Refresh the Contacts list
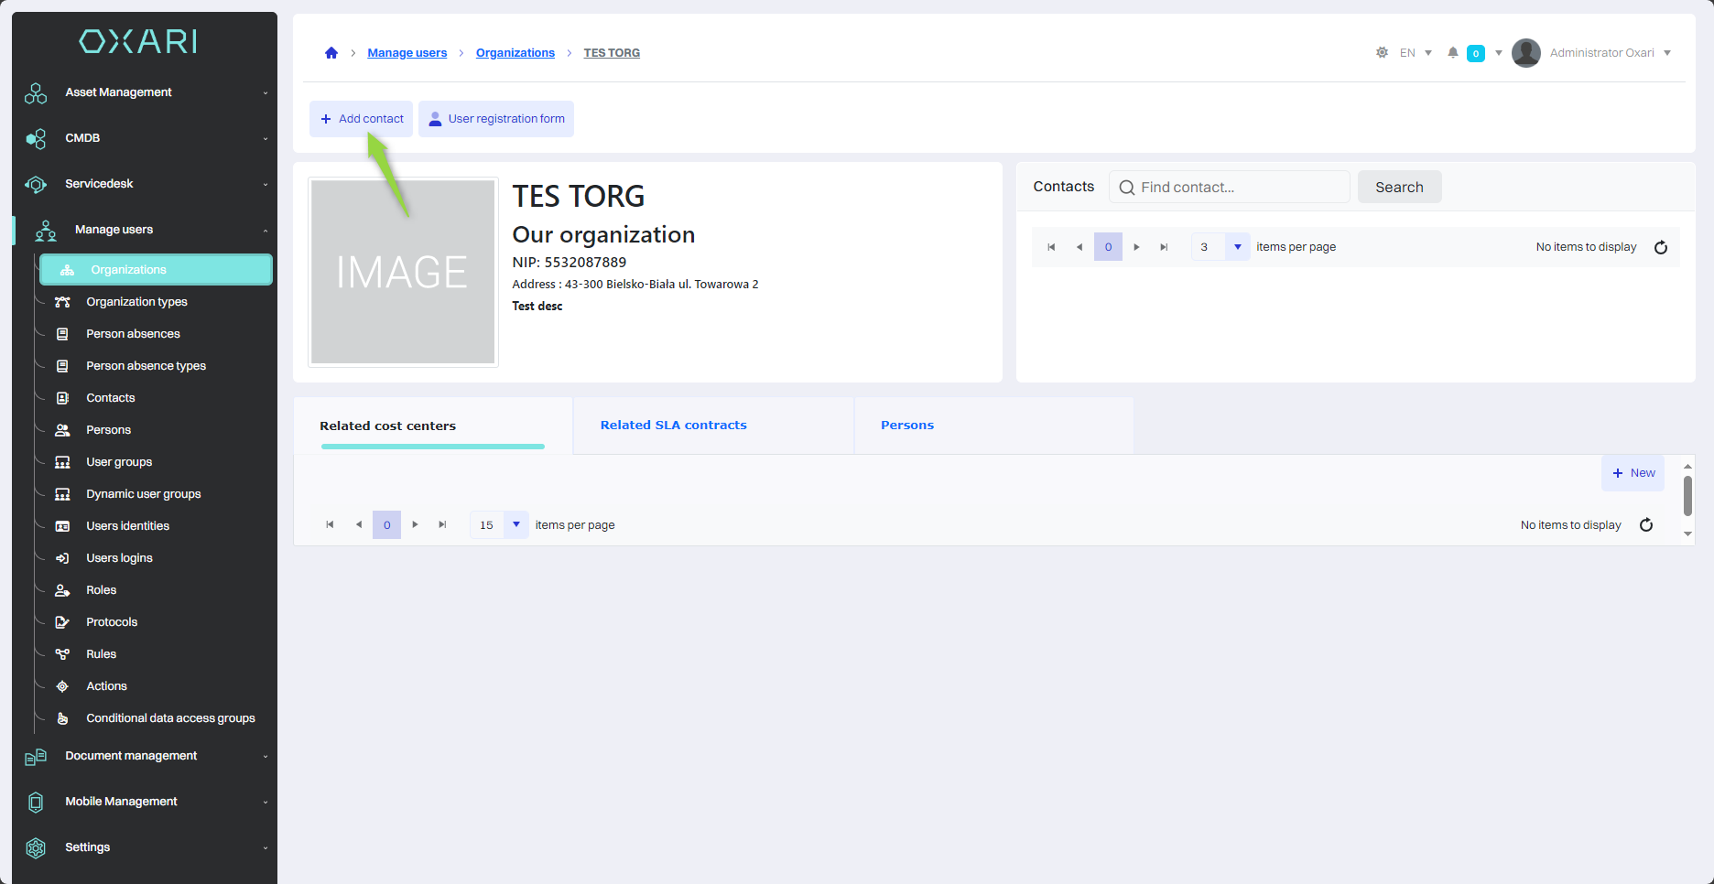The width and height of the screenshot is (1714, 884). pyautogui.click(x=1661, y=247)
